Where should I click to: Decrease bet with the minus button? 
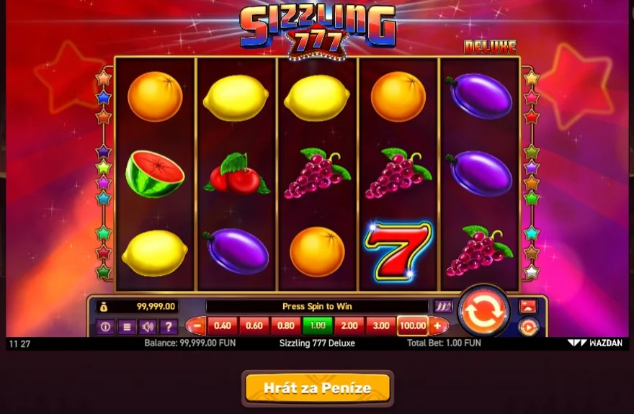197,325
